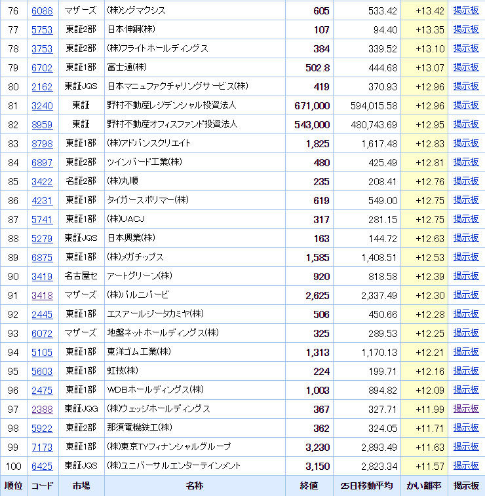Select market cell 名古屋セ
Image resolution: width=485 pixels, height=496 pixels.
(81, 276)
